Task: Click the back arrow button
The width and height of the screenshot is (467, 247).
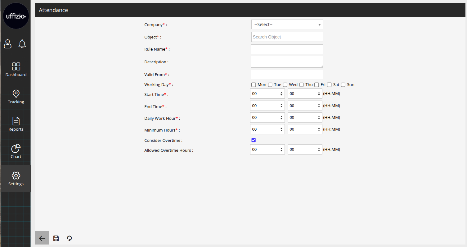Action: coord(42,238)
